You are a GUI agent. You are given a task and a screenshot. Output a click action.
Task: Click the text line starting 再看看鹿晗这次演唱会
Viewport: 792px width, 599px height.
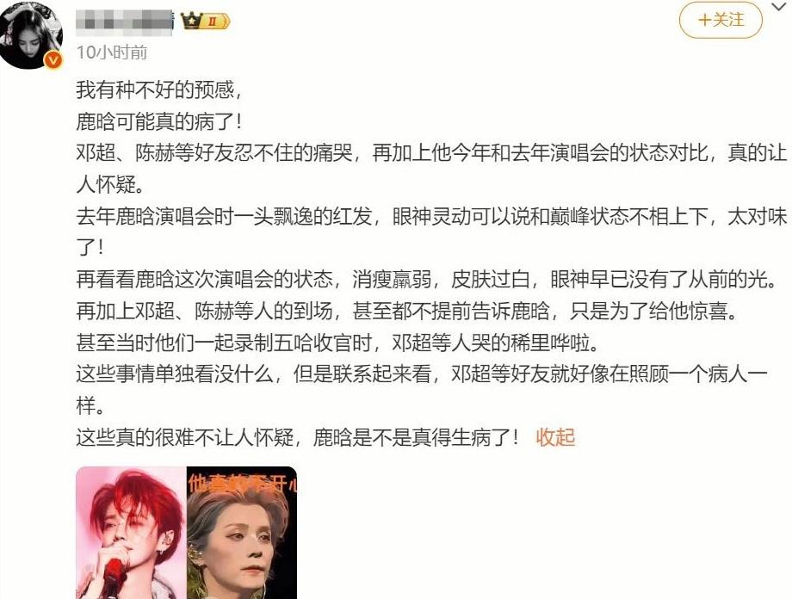click(x=427, y=280)
